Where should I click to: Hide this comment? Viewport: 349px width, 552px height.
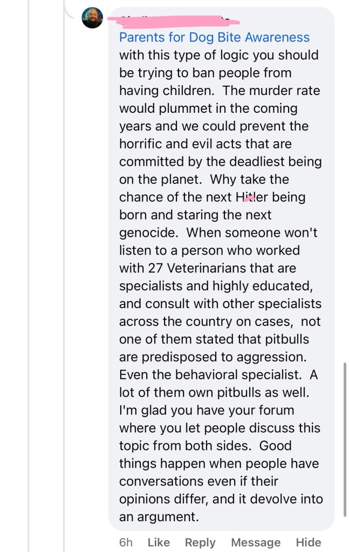coord(309,542)
